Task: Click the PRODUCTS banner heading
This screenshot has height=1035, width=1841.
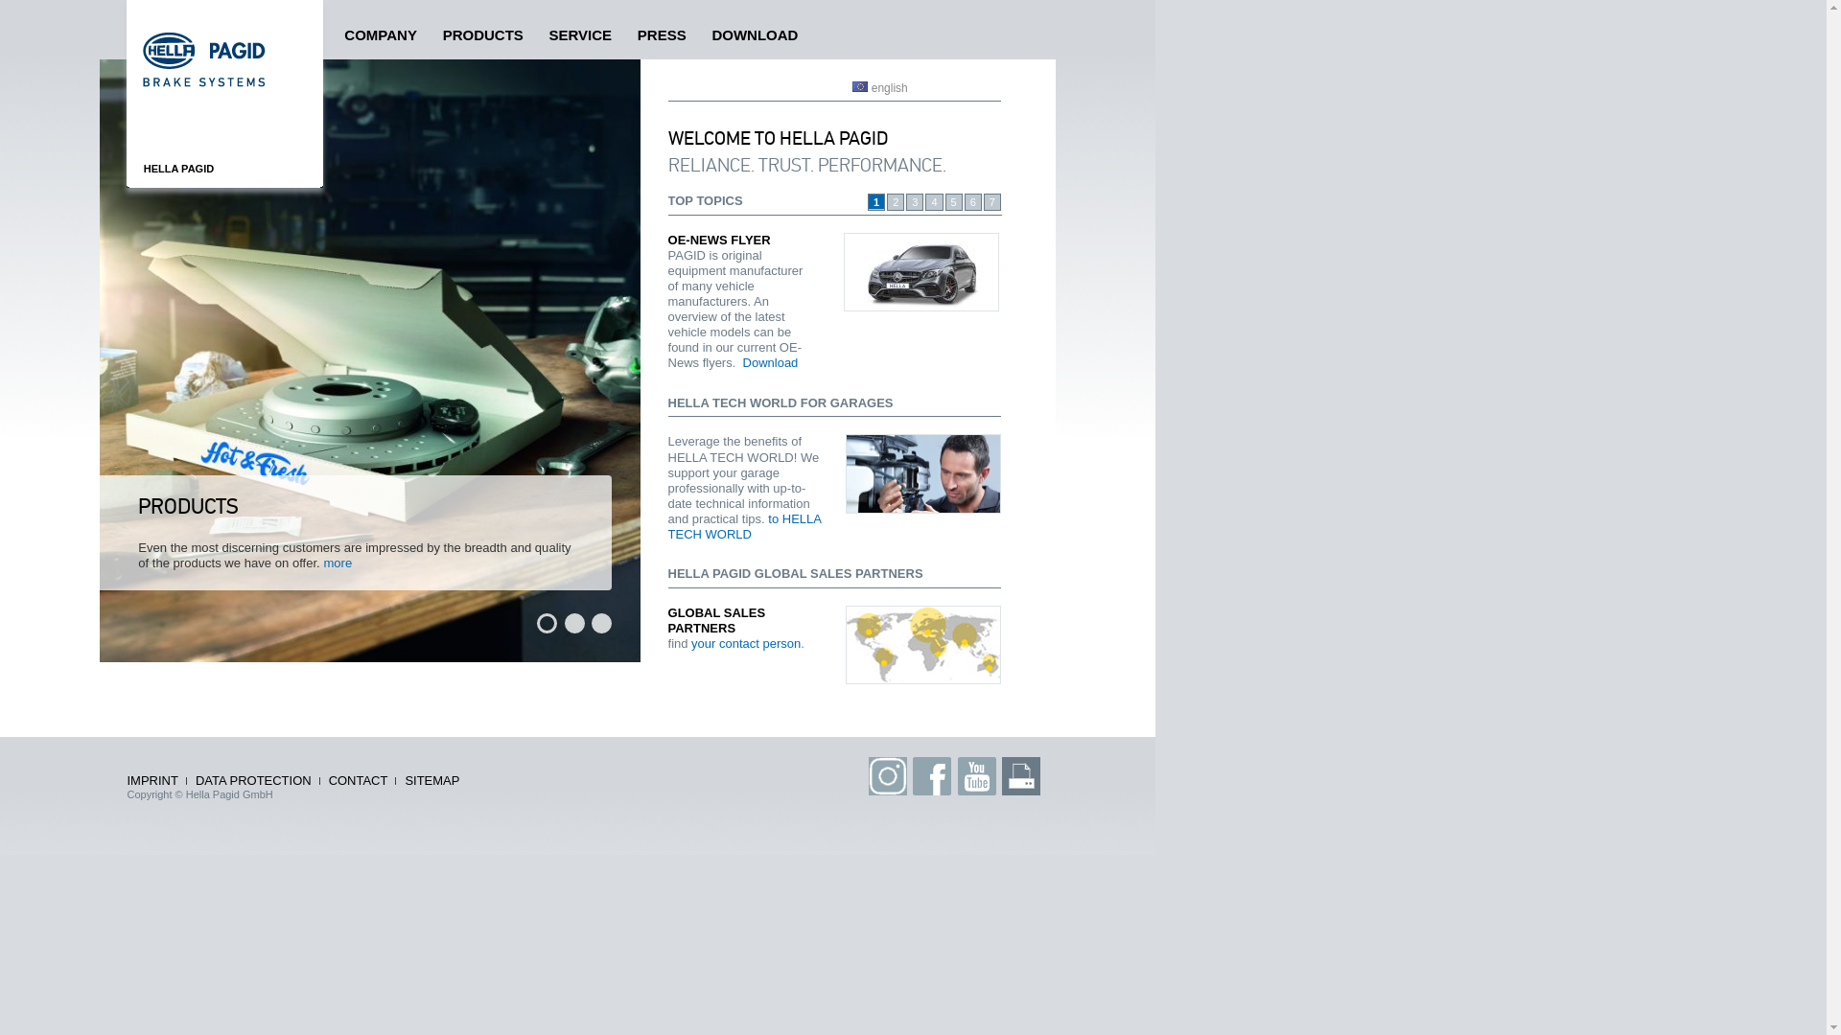Action: 188,506
